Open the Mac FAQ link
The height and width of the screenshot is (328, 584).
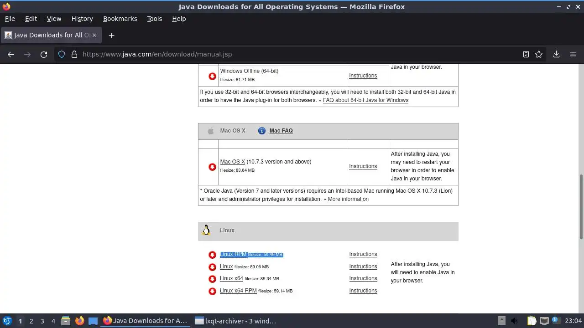pos(281,131)
